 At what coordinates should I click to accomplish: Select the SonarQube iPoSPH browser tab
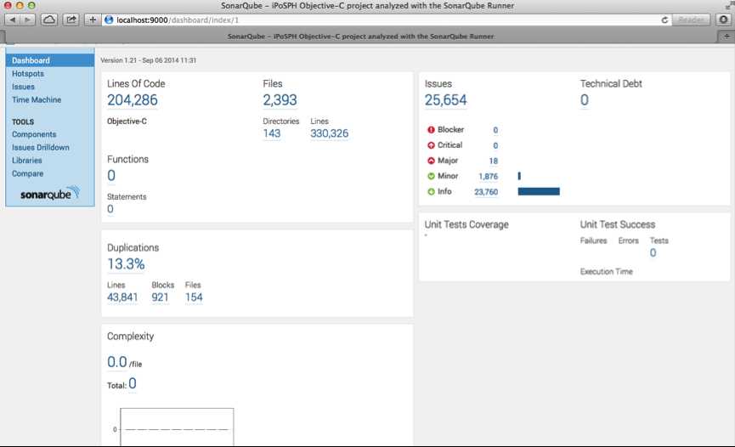pyautogui.click(x=360, y=36)
